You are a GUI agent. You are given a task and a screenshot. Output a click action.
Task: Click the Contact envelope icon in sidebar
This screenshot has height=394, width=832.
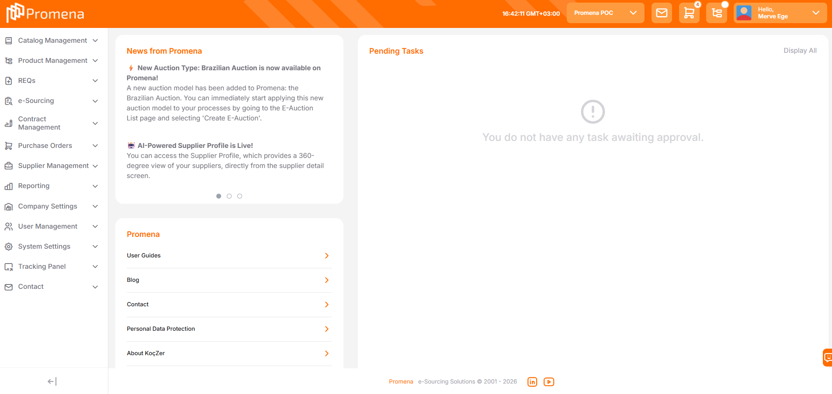(9, 287)
